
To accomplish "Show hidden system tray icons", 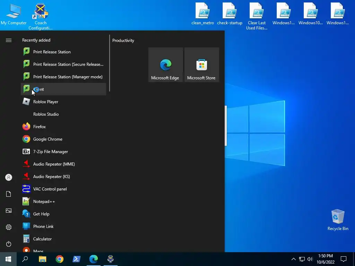I will click(293, 259).
